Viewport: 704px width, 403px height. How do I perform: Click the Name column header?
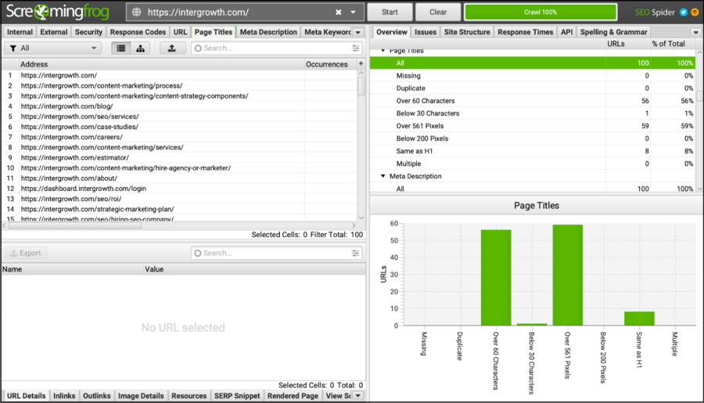[72, 269]
